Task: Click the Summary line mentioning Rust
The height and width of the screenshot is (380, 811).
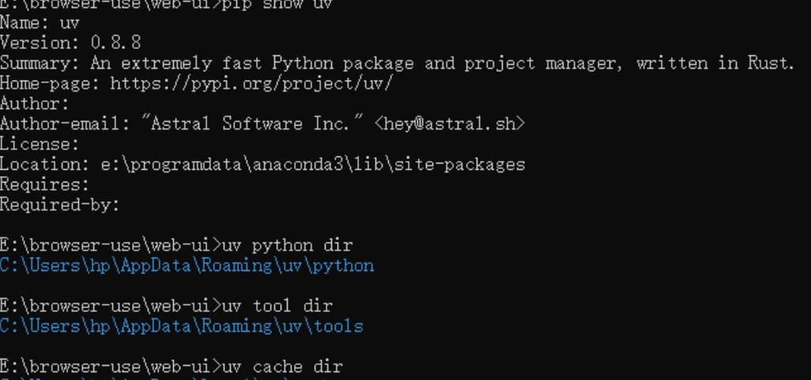Action: coord(397,63)
